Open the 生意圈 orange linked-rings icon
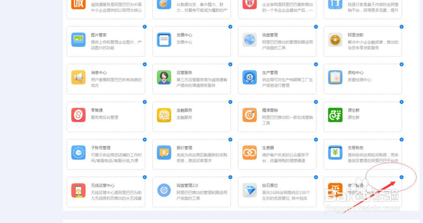The width and height of the screenshot is (423, 223). pyautogui.click(x=250, y=153)
